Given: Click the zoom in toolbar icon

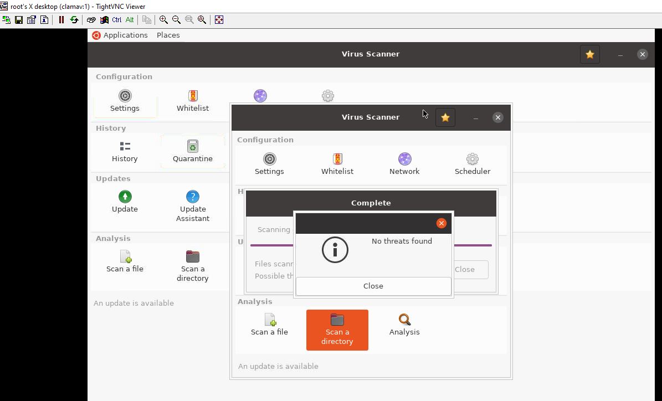Looking at the screenshot, I should [163, 19].
